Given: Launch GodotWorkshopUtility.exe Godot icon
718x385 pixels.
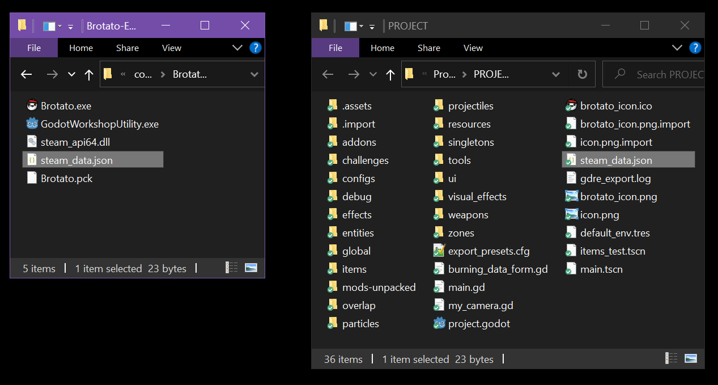Looking at the screenshot, I should (32, 124).
